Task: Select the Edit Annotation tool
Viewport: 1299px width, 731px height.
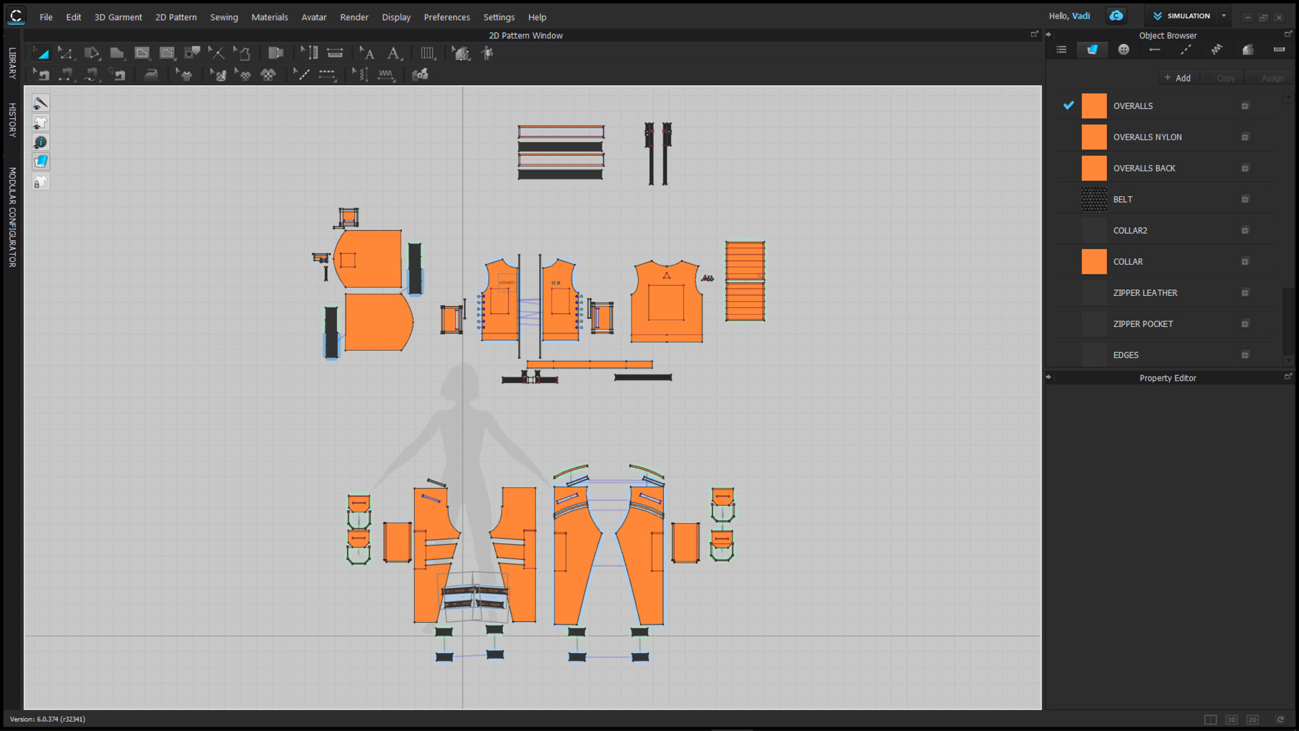Action: pos(367,53)
